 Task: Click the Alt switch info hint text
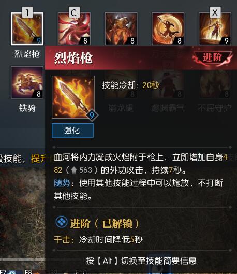tap(141, 261)
